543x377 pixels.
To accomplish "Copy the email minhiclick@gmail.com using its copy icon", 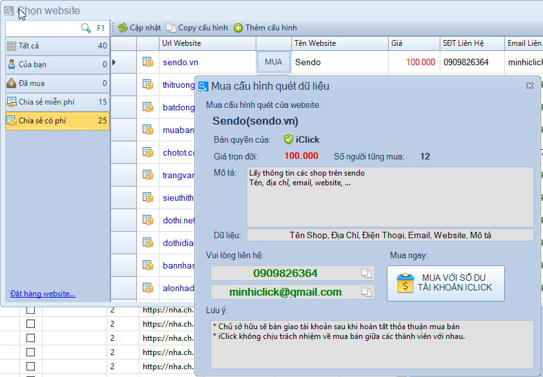I will pos(366,292).
